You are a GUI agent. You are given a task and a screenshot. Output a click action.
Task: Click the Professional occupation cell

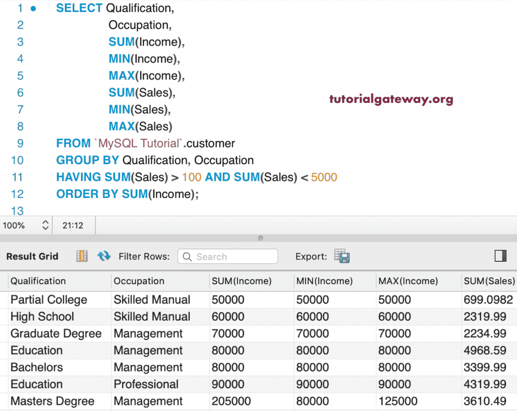(x=146, y=385)
